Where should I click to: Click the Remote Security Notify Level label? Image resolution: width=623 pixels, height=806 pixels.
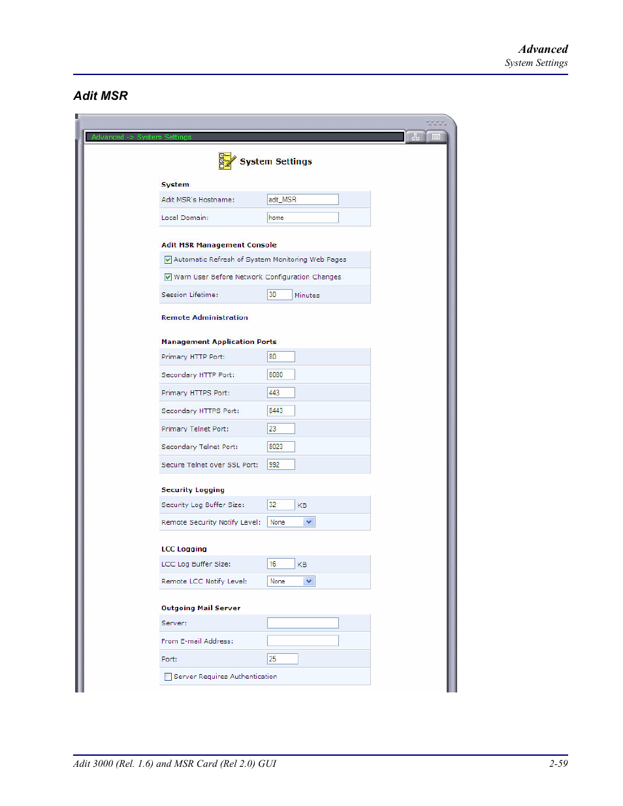211,523
